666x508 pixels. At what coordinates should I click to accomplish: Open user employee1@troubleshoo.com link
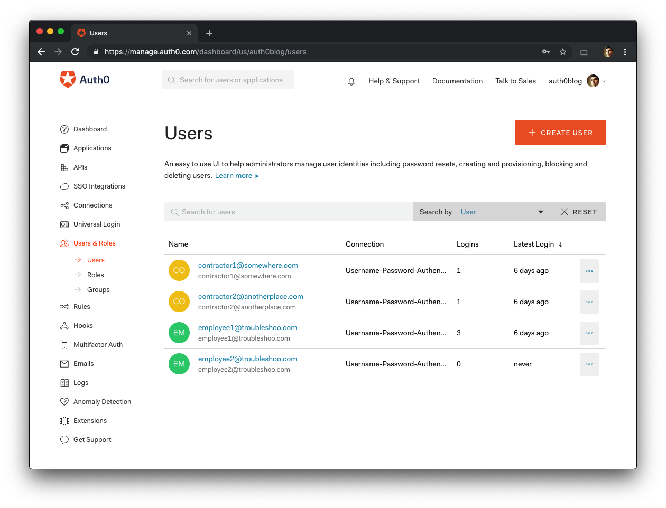pyautogui.click(x=247, y=327)
